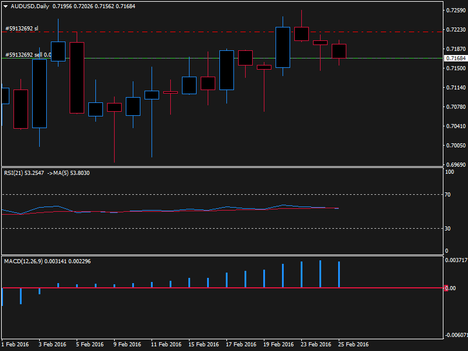Click the 0.70410 price axis value
Image resolution: width=468 pixels, height=351 pixels.
coord(456,126)
